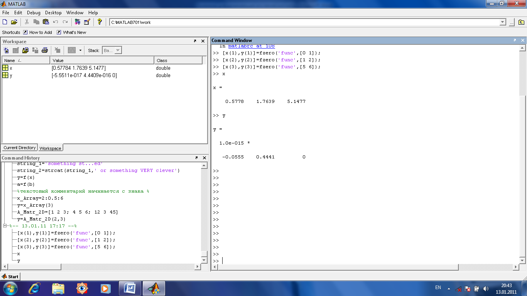Paste from clipboard via toolbar icon

tap(46, 22)
